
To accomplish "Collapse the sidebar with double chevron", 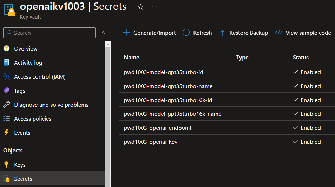I will 104,33.
